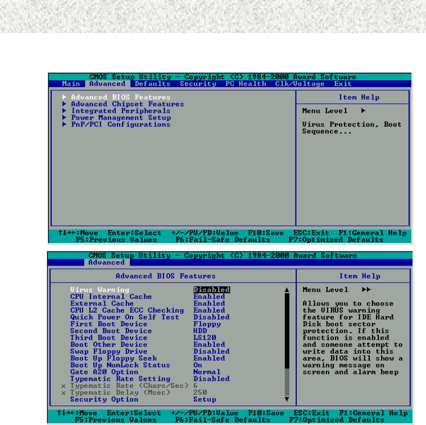Click ESC:Exit in lower window footer
Screen dimensions: 426x425
[311, 413]
